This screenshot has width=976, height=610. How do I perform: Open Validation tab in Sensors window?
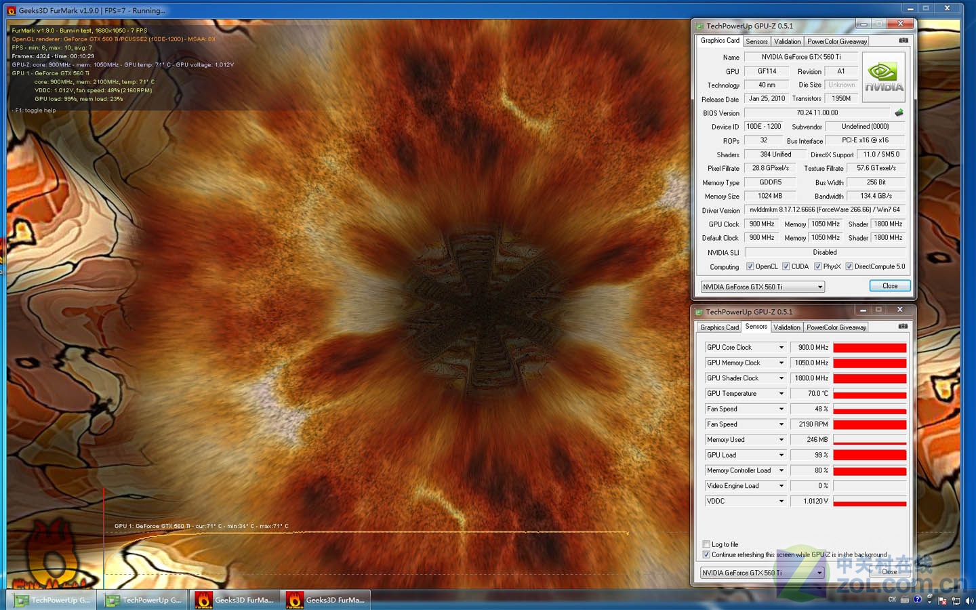[x=786, y=327]
